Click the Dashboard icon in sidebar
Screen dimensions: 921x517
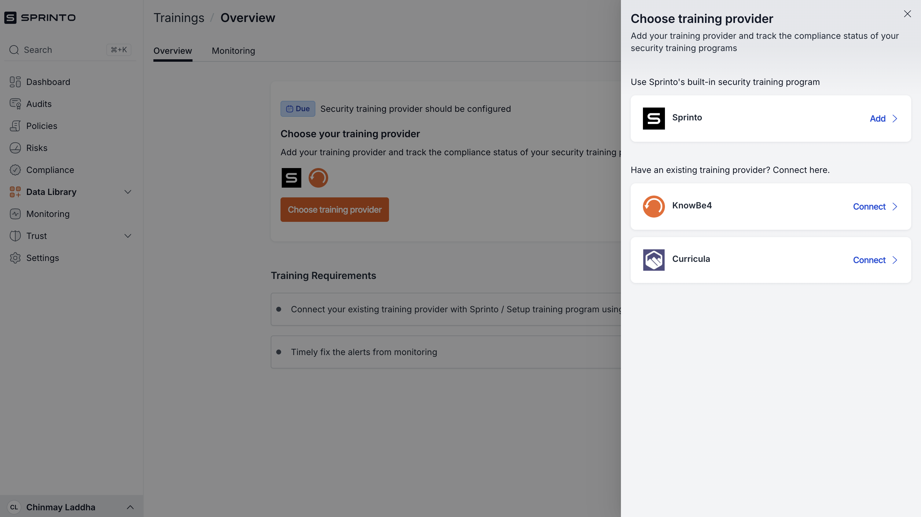point(15,82)
